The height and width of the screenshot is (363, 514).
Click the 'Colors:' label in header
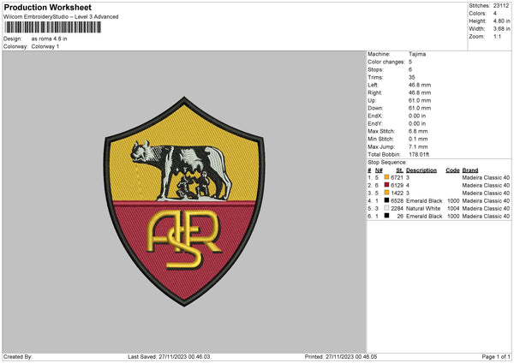click(477, 14)
